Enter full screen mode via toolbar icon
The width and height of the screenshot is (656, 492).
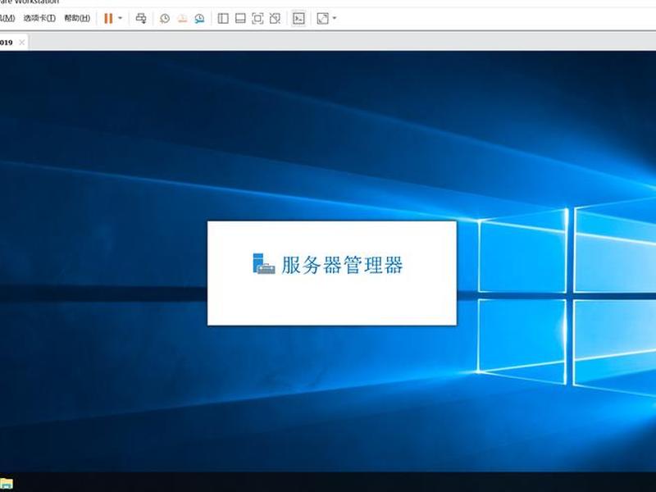257,18
